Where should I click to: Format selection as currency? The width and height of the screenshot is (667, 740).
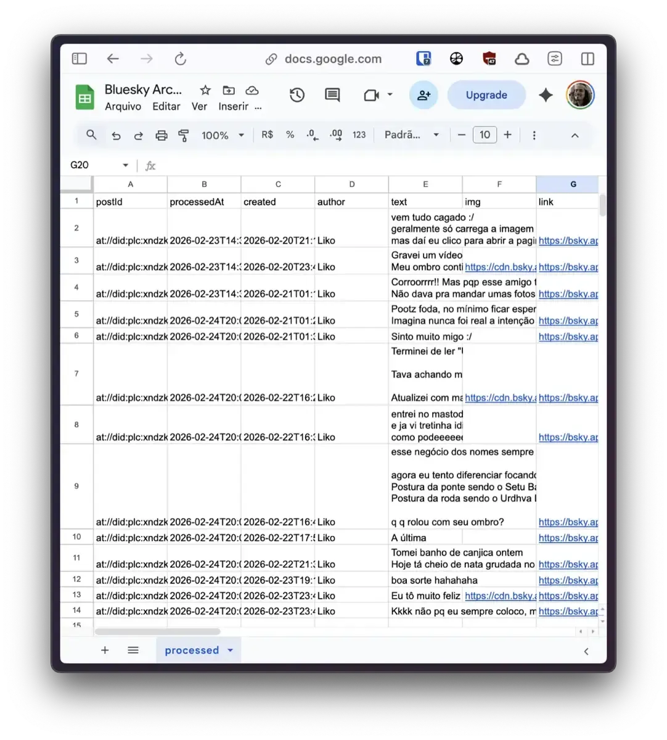(x=267, y=134)
